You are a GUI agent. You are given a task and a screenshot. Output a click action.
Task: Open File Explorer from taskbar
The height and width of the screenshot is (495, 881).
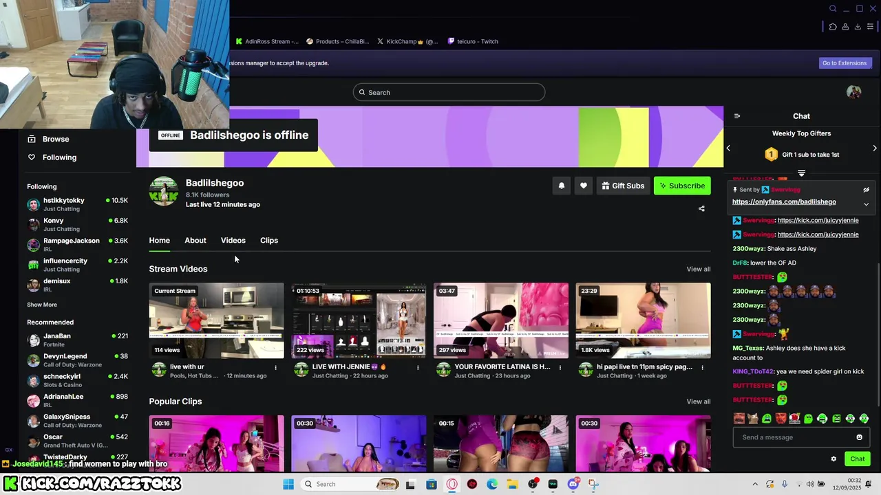pos(512,484)
